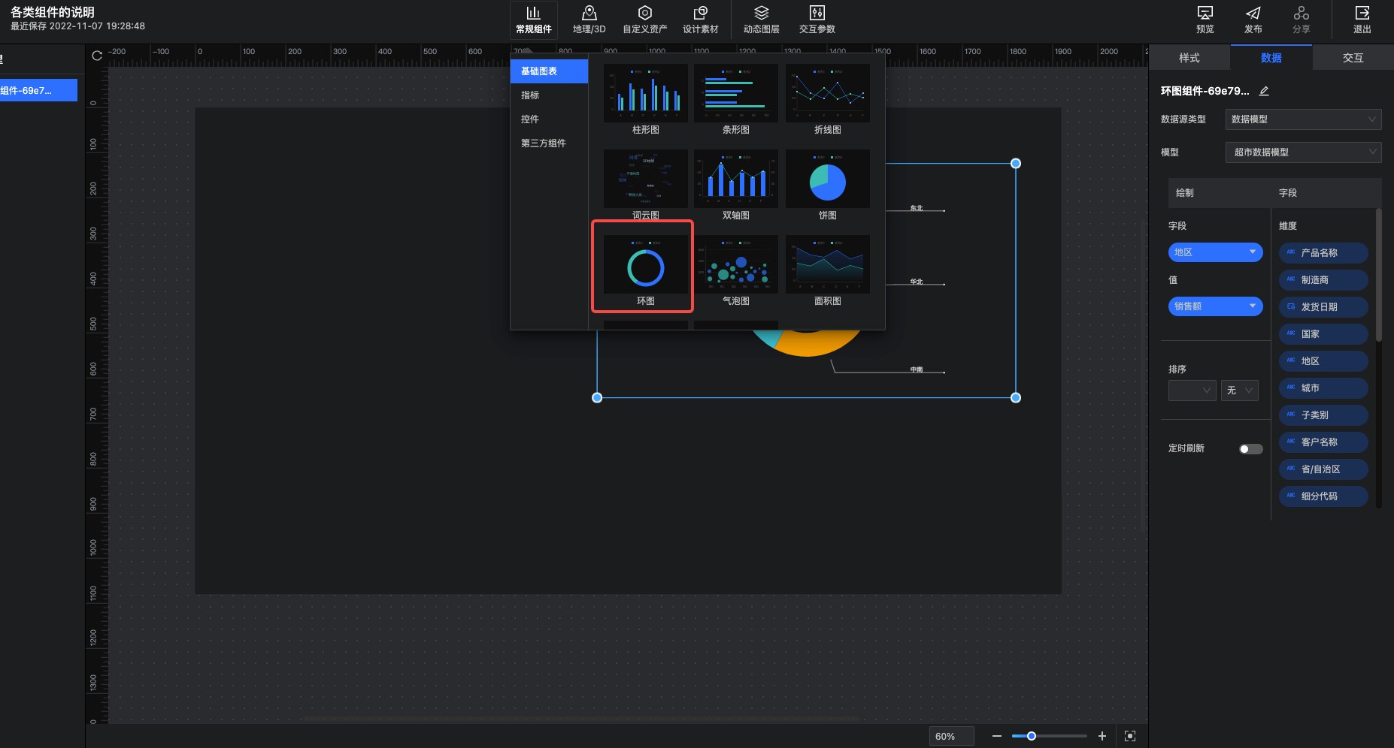Open the 交互参数 settings
Viewport: 1394px width, 748px height.
[x=817, y=20]
